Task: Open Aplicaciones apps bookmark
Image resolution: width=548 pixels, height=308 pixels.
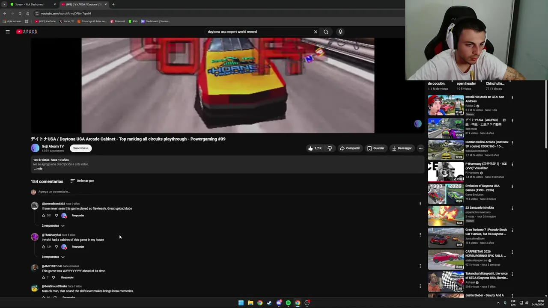Action: coord(12,21)
